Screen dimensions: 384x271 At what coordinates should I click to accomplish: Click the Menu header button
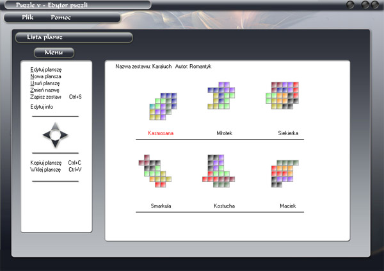click(x=54, y=53)
